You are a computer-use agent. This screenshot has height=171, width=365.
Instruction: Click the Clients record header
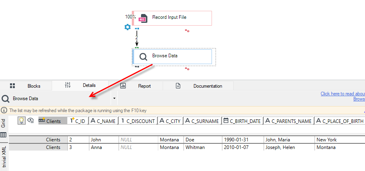coord(52,121)
